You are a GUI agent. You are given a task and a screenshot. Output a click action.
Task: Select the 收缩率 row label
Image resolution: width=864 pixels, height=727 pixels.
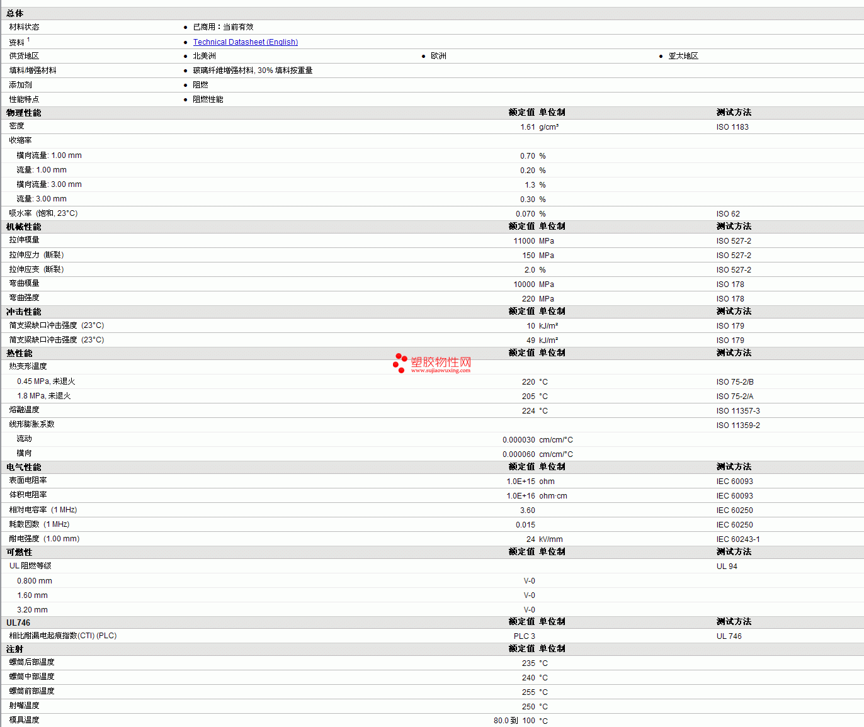20,140
